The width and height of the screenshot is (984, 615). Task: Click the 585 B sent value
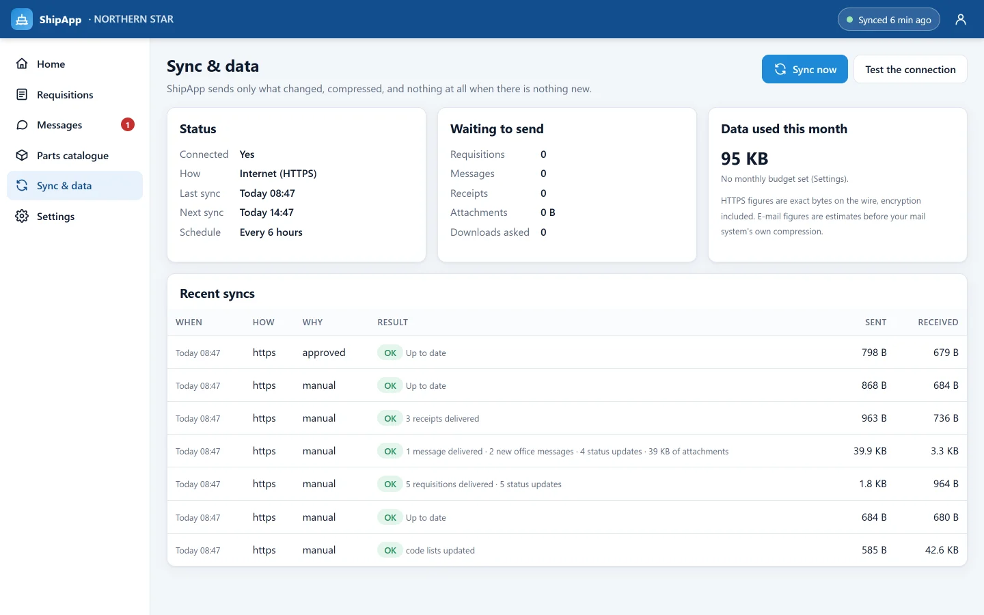(874, 550)
